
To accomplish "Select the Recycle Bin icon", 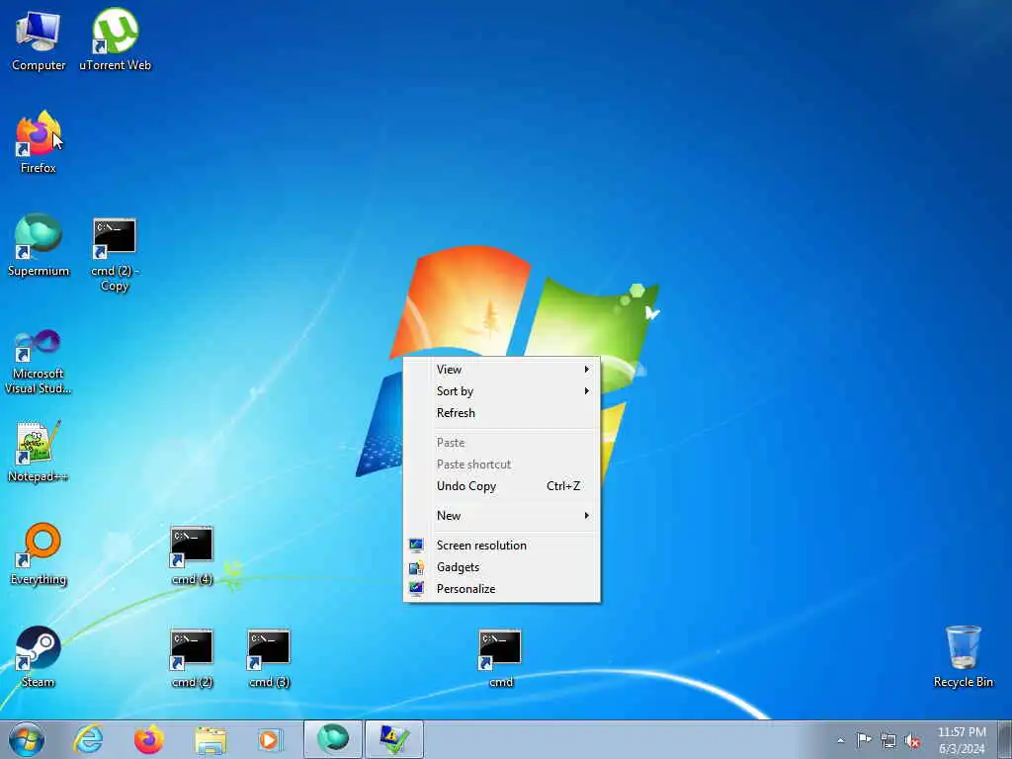I will click(963, 656).
